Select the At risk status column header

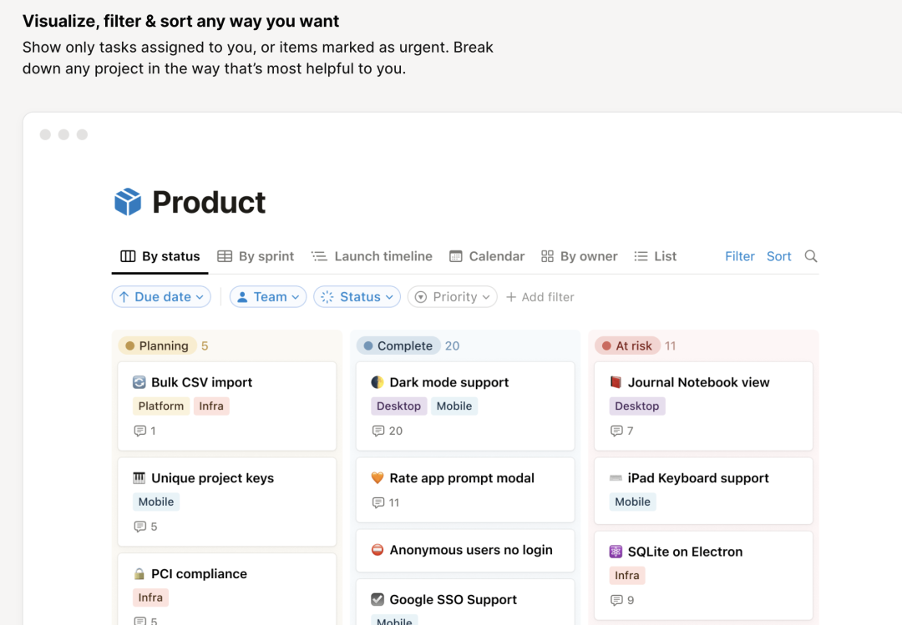627,345
